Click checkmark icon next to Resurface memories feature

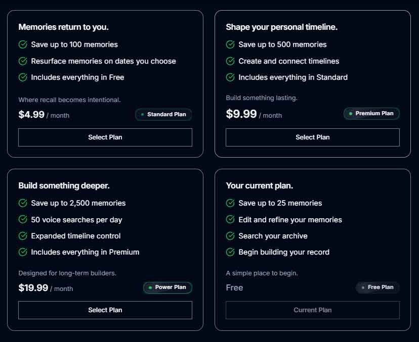pyautogui.click(x=23, y=61)
